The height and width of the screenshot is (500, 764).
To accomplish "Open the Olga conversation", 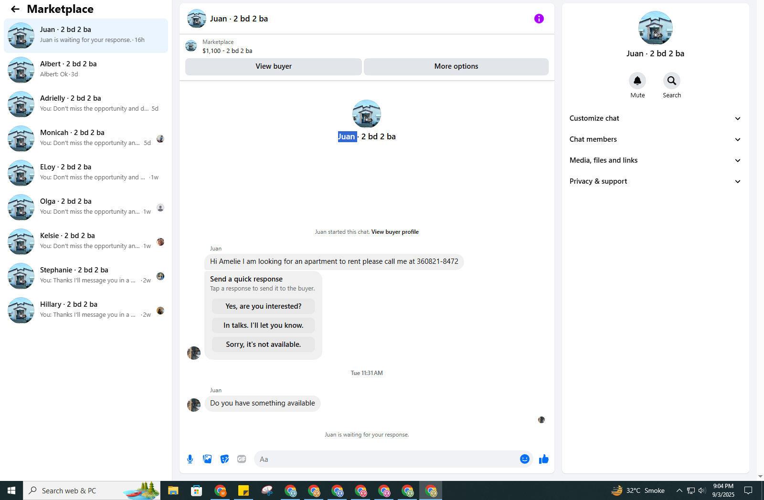I will (x=86, y=208).
